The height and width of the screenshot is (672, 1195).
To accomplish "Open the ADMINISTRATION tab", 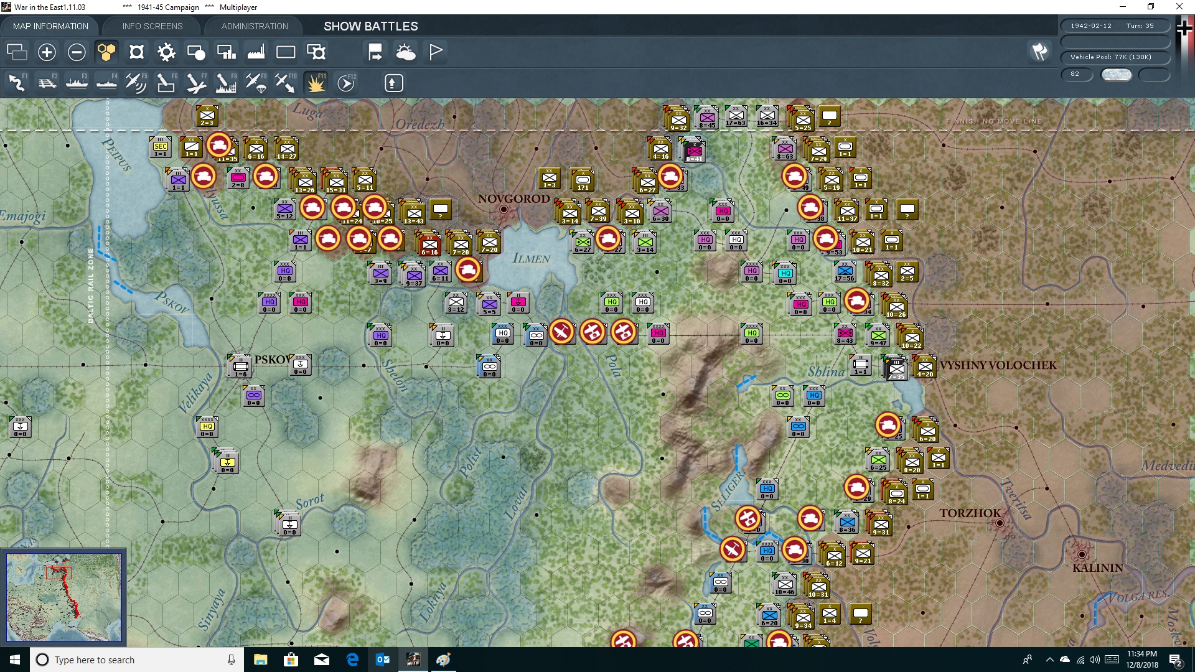I will tap(255, 26).
